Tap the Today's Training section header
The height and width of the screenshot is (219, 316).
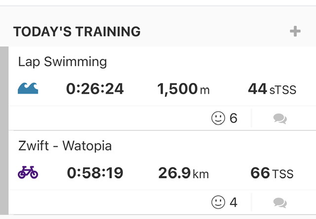(77, 32)
